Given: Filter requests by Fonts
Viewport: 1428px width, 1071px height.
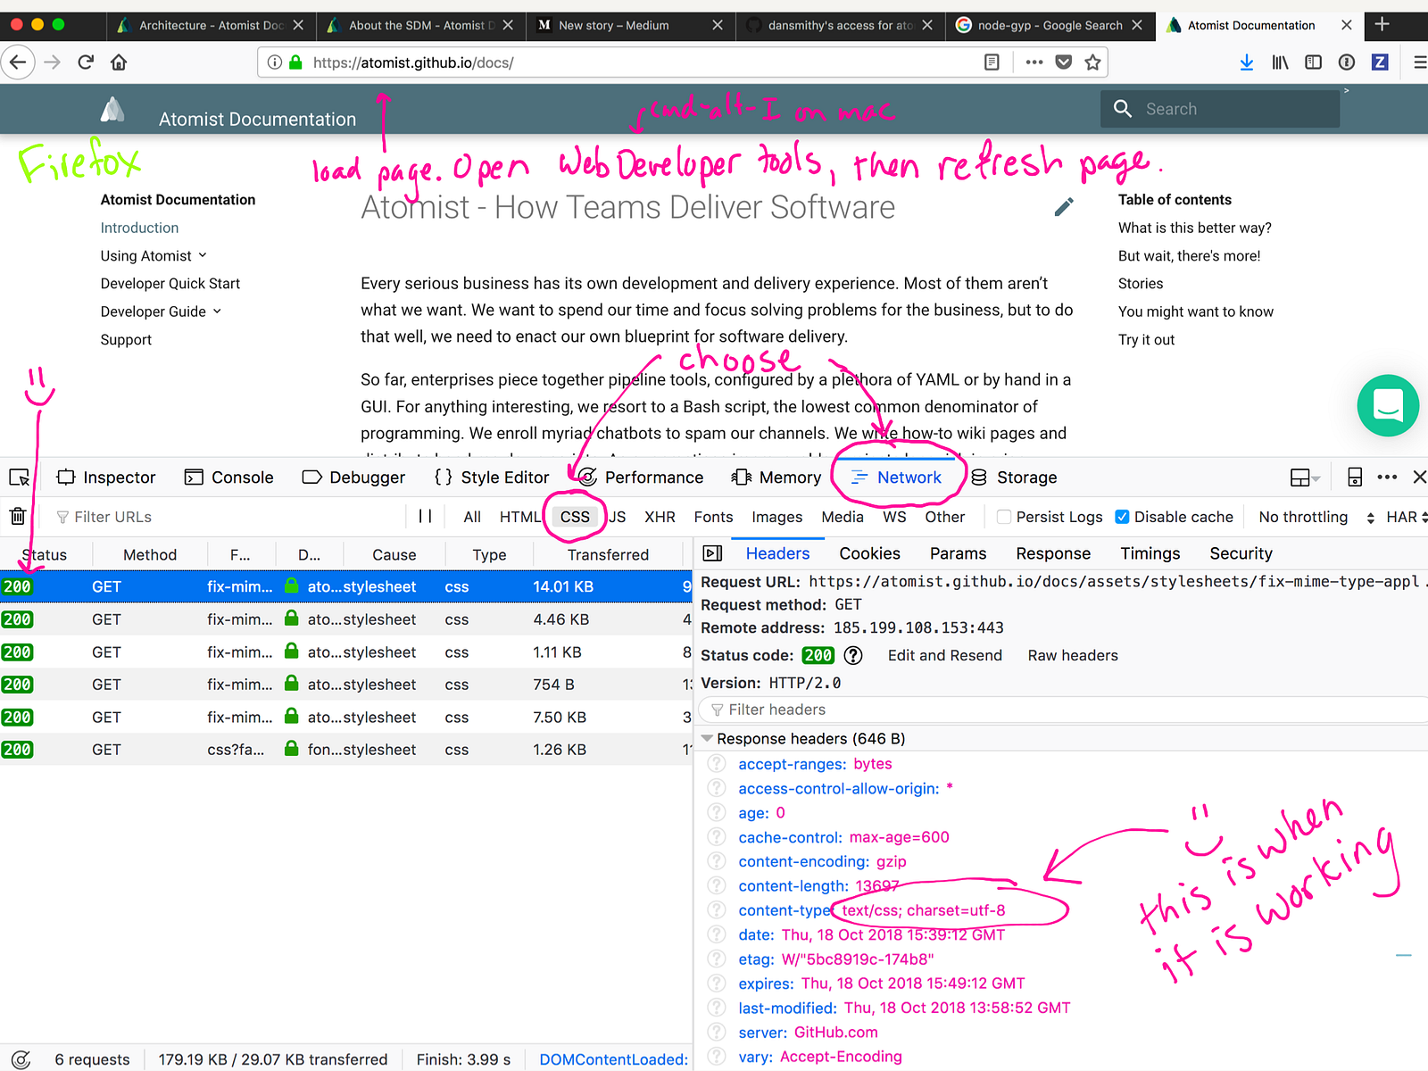Looking at the screenshot, I should 713,517.
